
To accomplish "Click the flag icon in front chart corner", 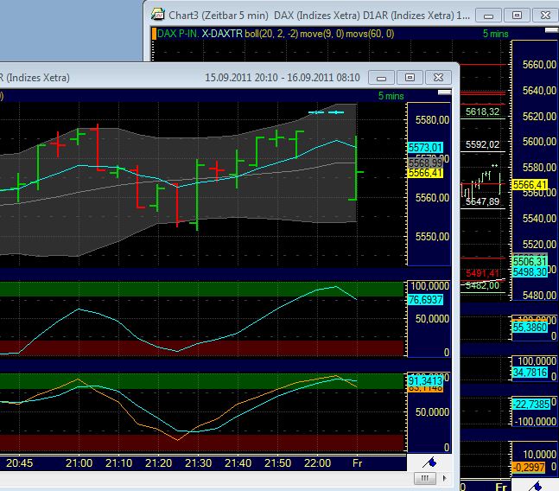I will (429, 462).
